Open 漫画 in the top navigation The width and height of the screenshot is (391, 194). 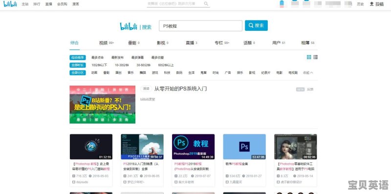pos(76,4)
